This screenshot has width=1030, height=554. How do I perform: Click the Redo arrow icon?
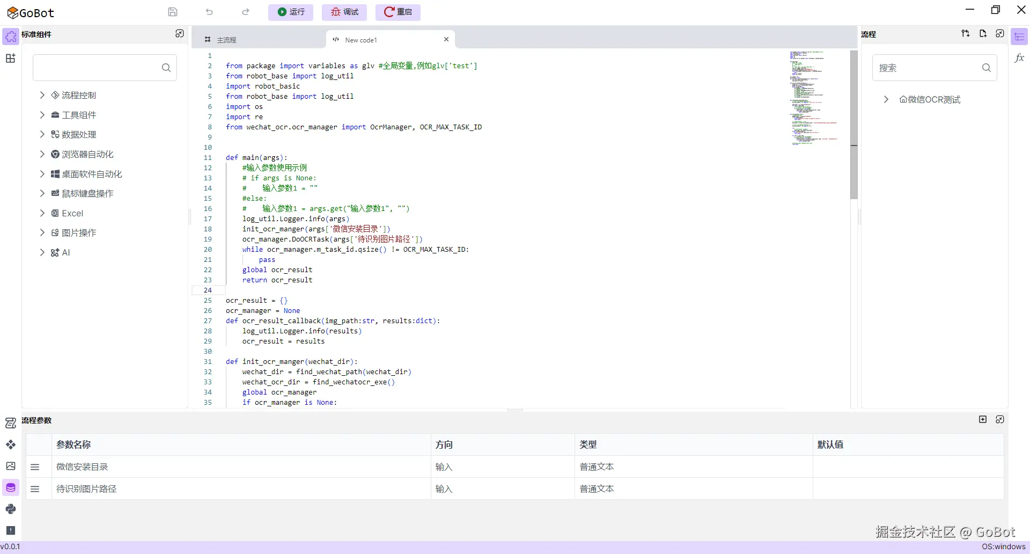click(x=245, y=12)
